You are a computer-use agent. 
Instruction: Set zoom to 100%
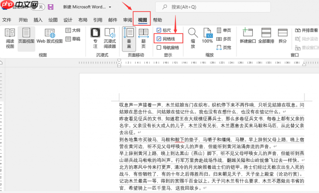pyautogui.click(x=207, y=36)
